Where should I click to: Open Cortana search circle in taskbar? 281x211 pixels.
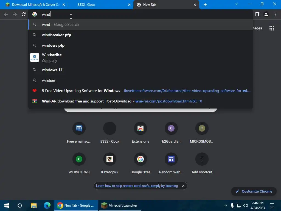(x=20, y=206)
